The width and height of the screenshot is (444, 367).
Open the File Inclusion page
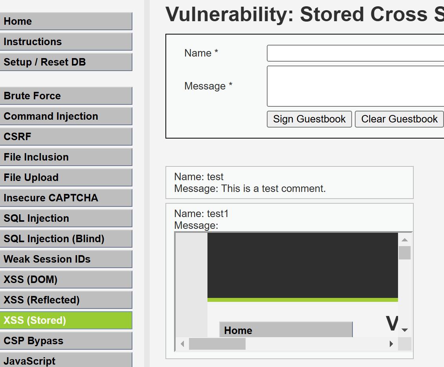coord(66,157)
